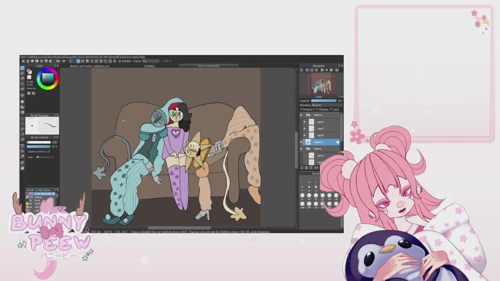Switch to the sun n moon.mdp tab

coord(209,66)
